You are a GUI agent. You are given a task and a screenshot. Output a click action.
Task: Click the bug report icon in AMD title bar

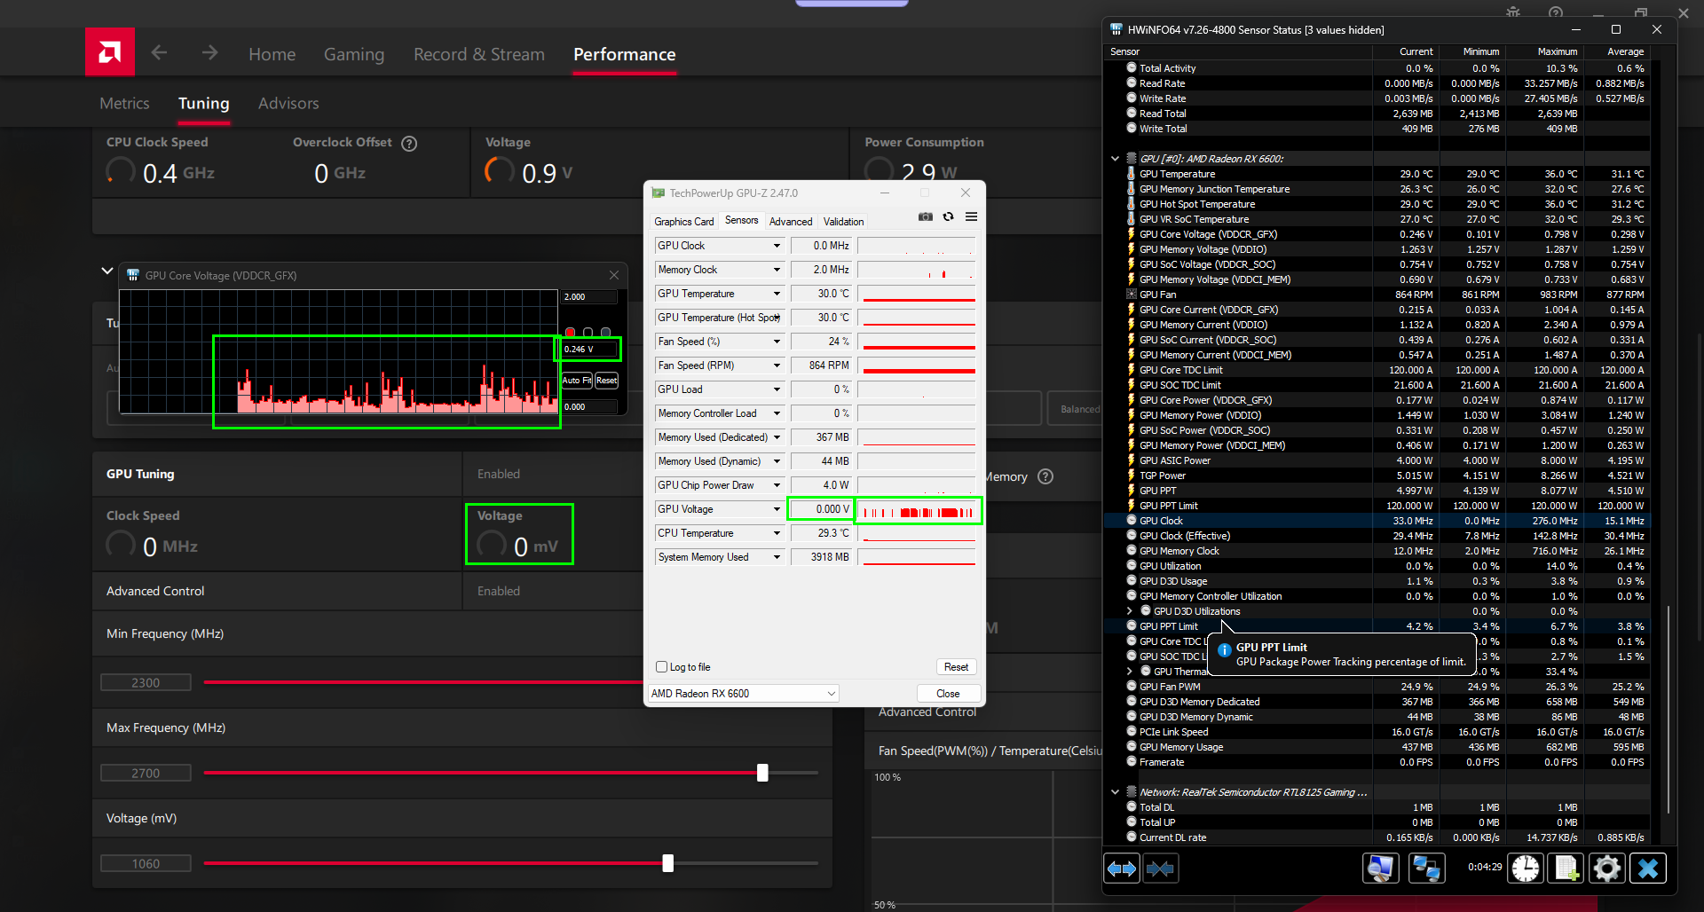1514,12
